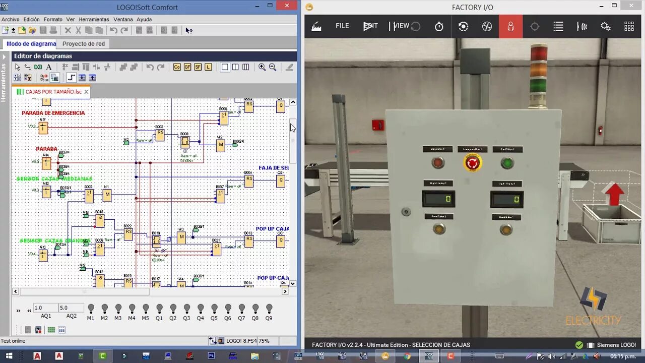The width and height of the screenshot is (645, 363).
Task: Open Factory I/O stopwatch time-scale icon
Action: [x=439, y=27]
